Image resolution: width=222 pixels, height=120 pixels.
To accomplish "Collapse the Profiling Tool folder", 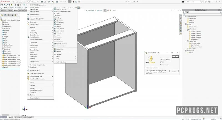I will [x=186, y=41].
